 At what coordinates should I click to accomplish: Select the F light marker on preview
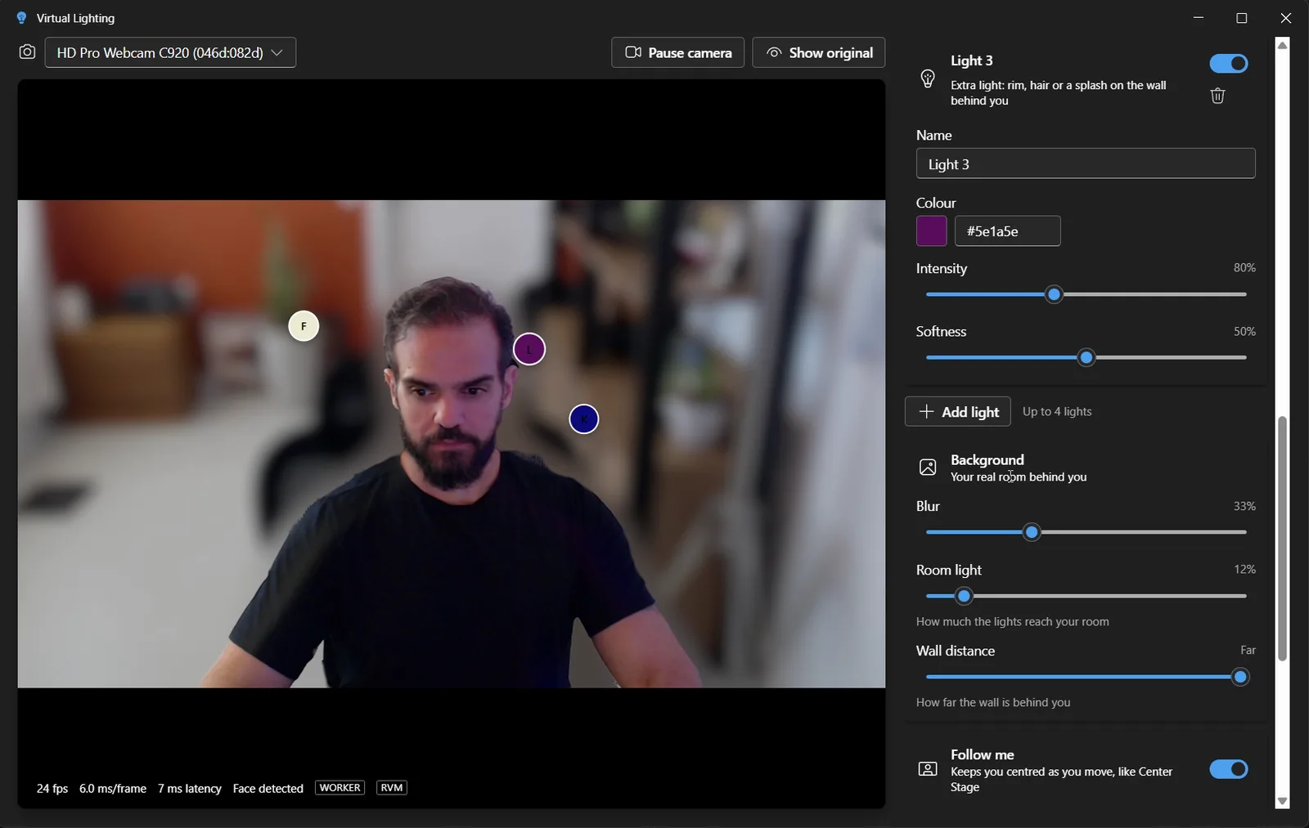coord(304,326)
